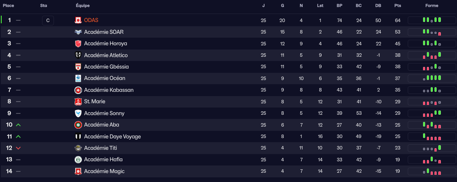The image size is (457, 182).
Task: Open the Académie Gbéssia team link
Action: (x=106, y=67)
